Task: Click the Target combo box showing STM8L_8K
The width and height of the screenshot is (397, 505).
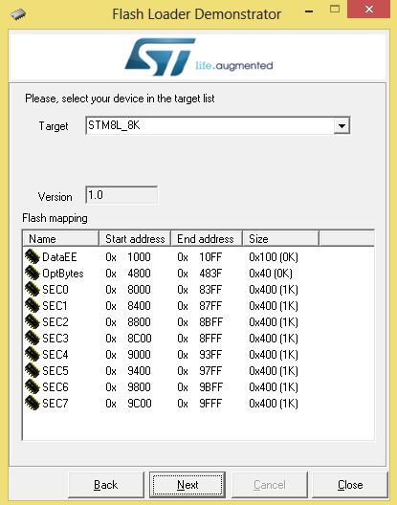Action: point(218,125)
